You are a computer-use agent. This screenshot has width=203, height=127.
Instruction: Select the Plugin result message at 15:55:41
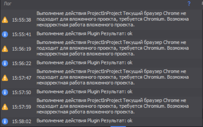click(84, 34)
